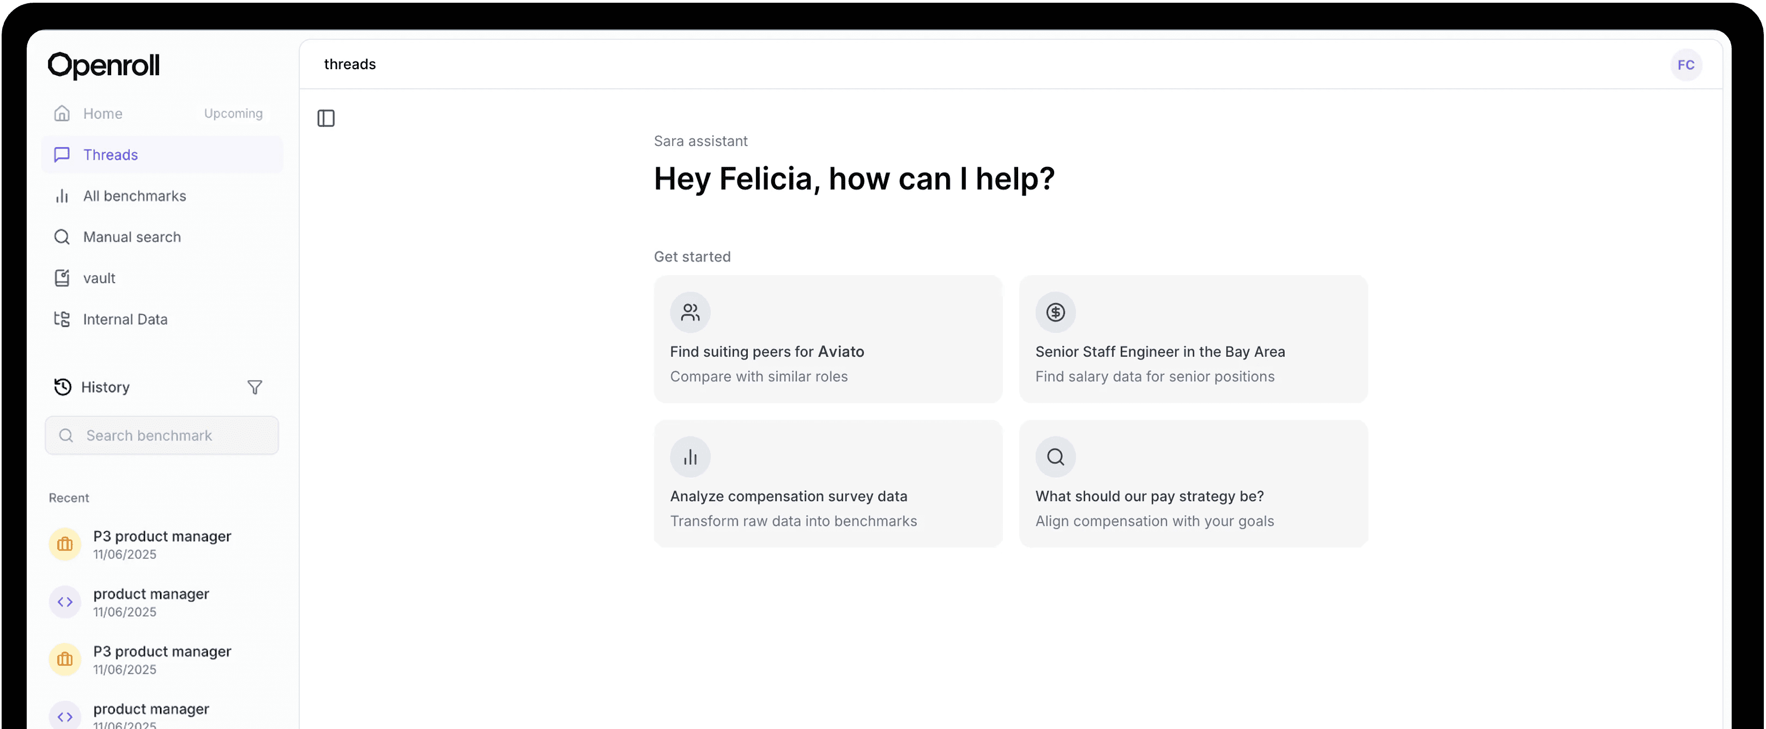Click the History clock icon
Screen dimensions: 1766x729
62,387
